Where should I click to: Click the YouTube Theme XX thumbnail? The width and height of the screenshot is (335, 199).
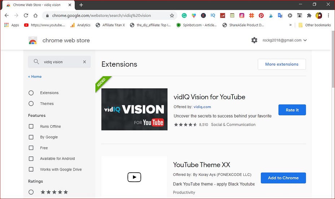point(134,177)
